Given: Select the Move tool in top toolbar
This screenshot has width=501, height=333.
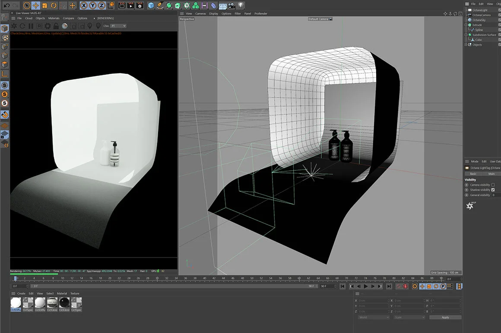Looking at the screenshot, I should (36, 6).
